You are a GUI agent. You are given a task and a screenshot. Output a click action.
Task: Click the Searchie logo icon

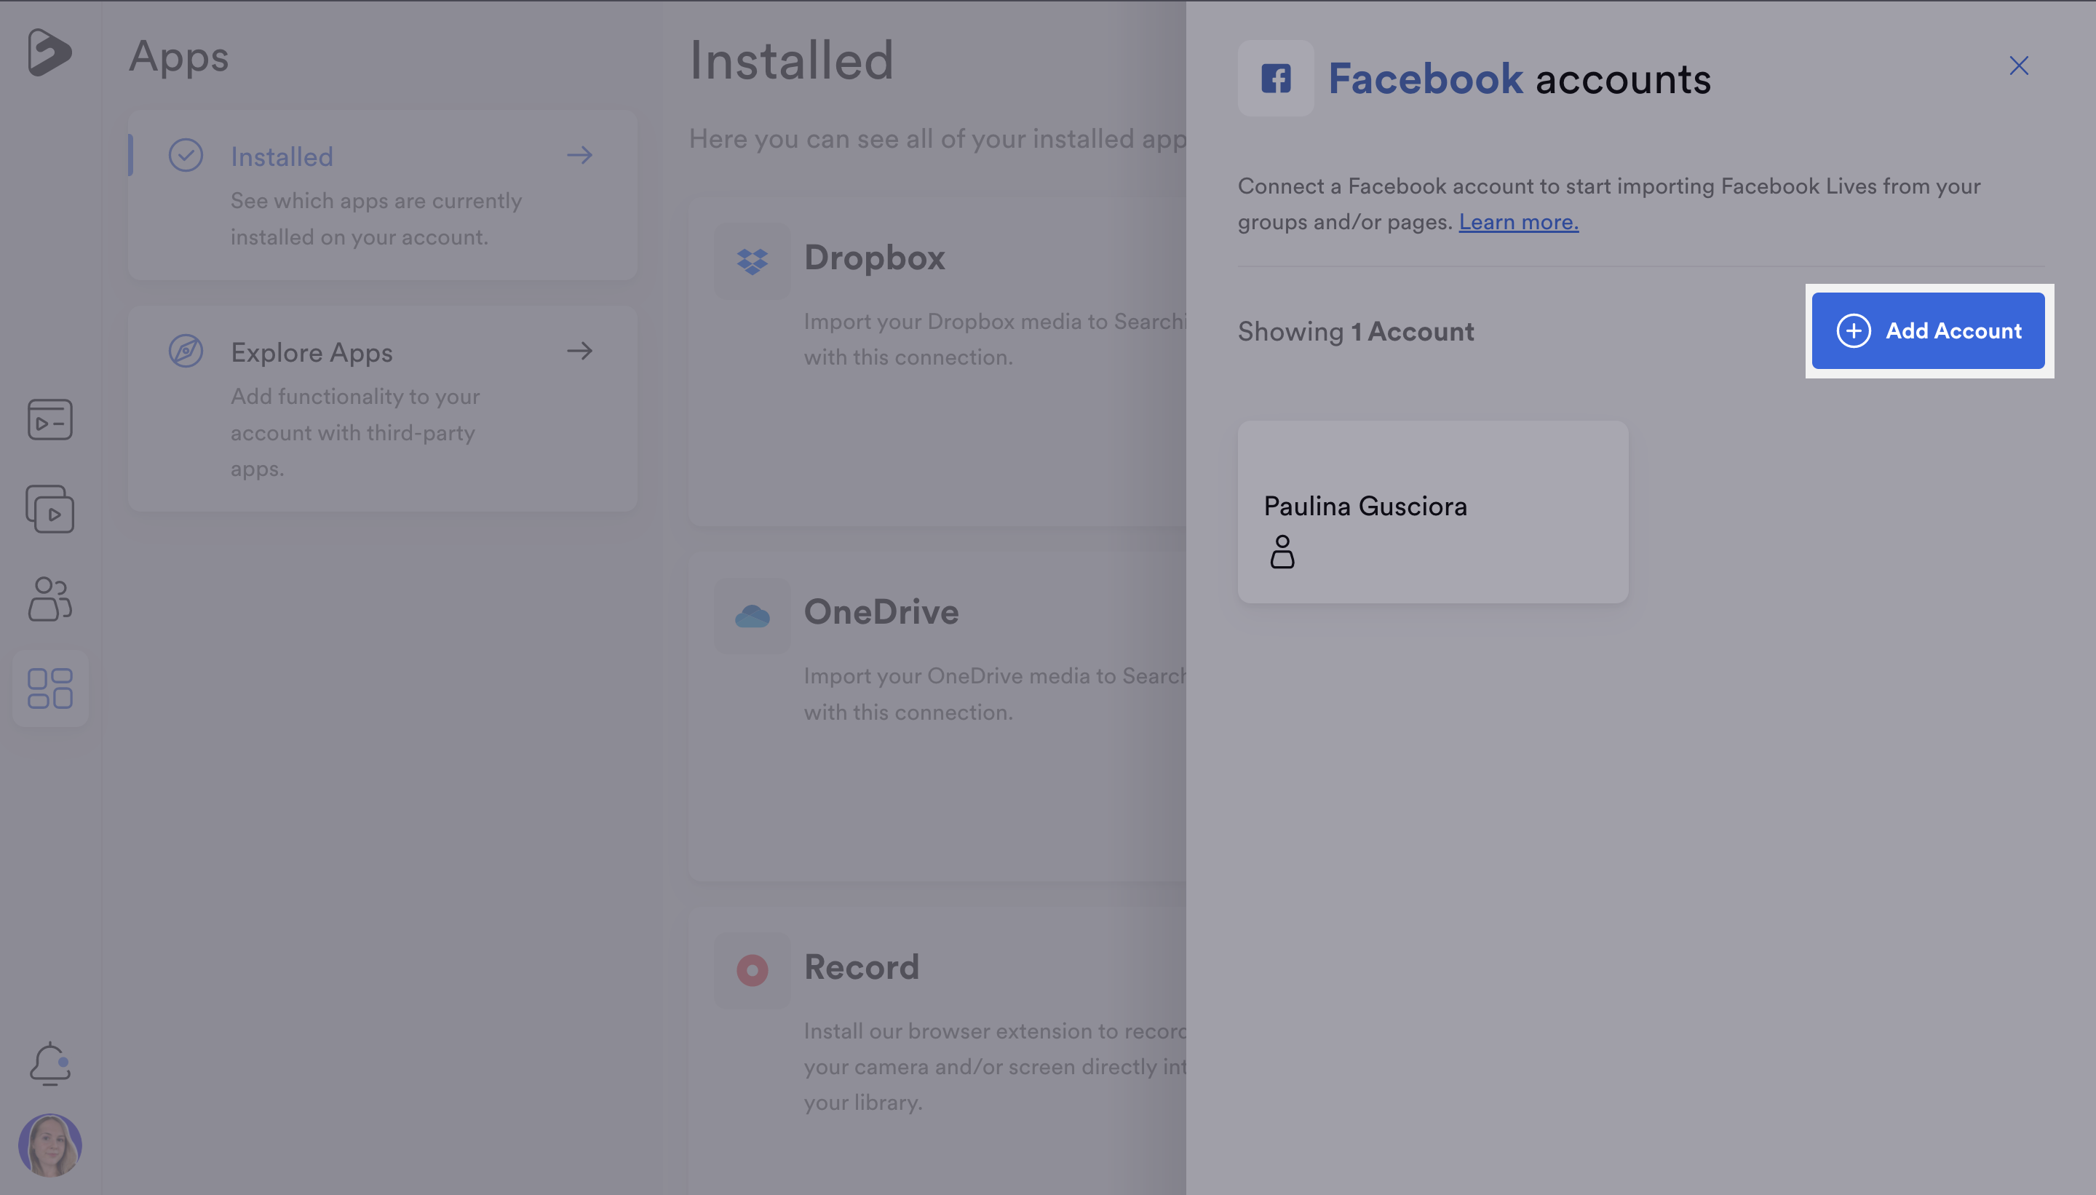coord(49,52)
